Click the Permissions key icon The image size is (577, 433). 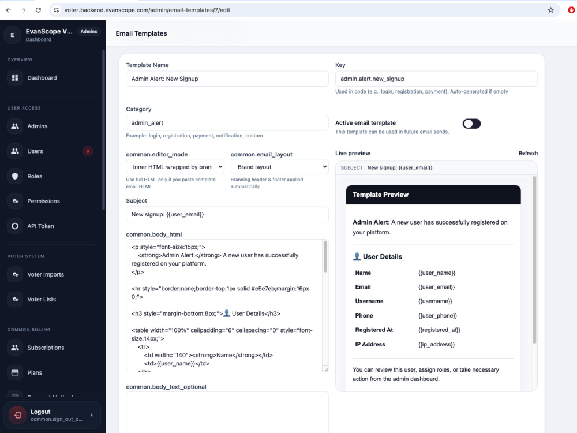click(15, 201)
